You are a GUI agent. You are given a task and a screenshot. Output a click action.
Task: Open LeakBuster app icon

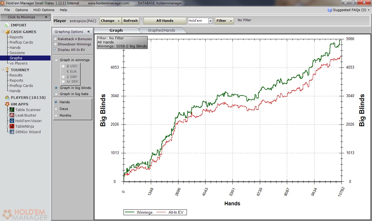(12, 115)
